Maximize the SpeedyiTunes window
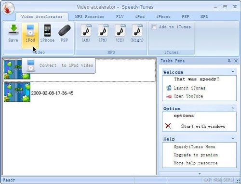Screen dimensions: 241x184 225,7
